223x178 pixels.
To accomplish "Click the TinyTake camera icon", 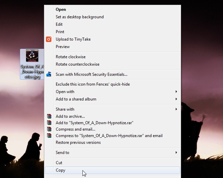I will point(49,39).
